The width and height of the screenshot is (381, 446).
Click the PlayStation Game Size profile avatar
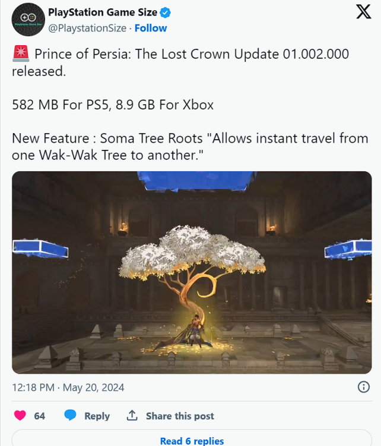28,20
